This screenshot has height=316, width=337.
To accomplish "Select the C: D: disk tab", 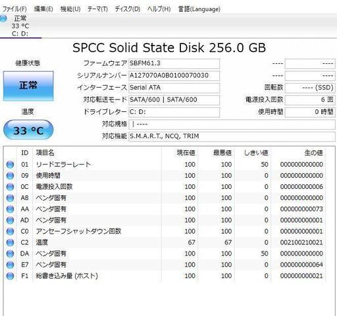I will [x=20, y=26].
